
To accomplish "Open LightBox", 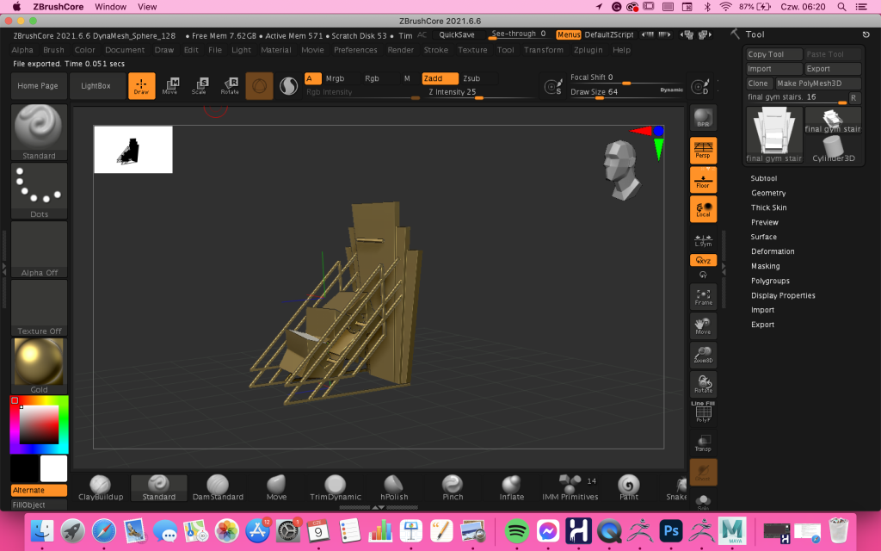I will pos(95,86).
